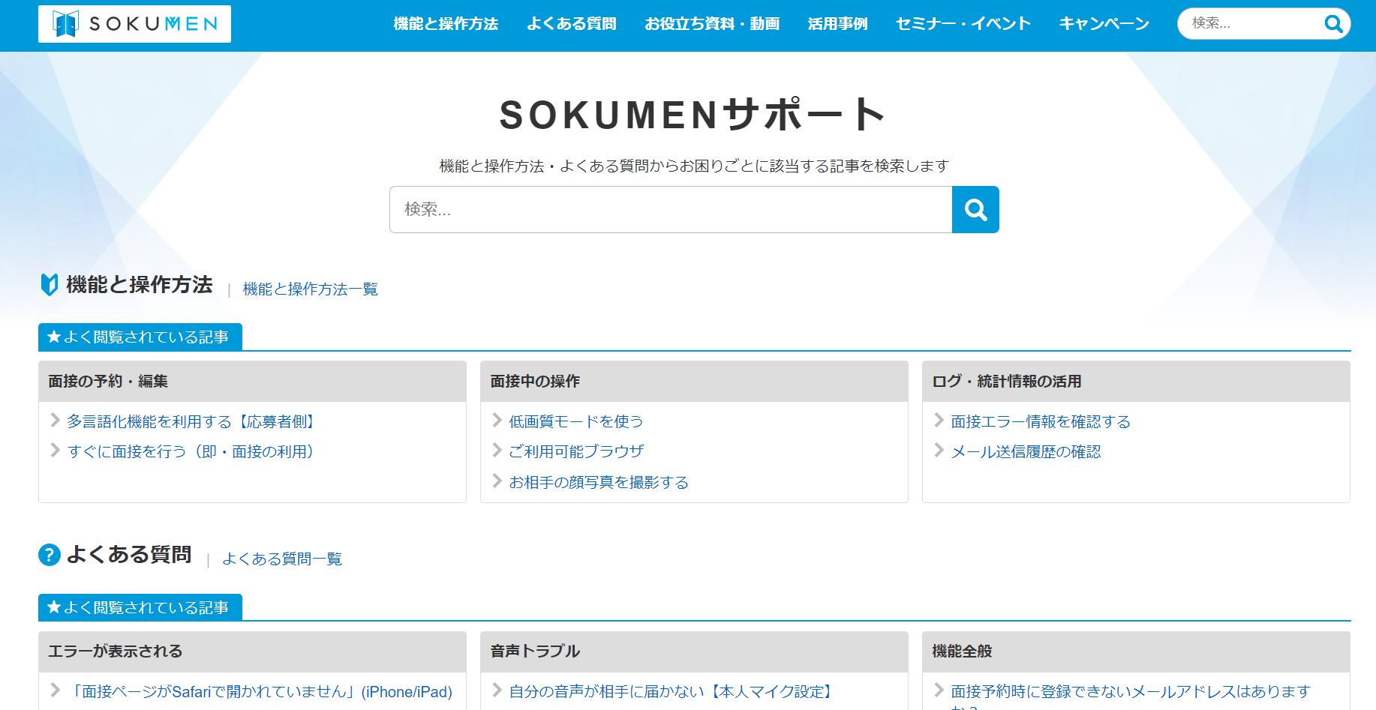Focus the main 検索 search box
The image size is (1376, 710).
coord(671,209)
